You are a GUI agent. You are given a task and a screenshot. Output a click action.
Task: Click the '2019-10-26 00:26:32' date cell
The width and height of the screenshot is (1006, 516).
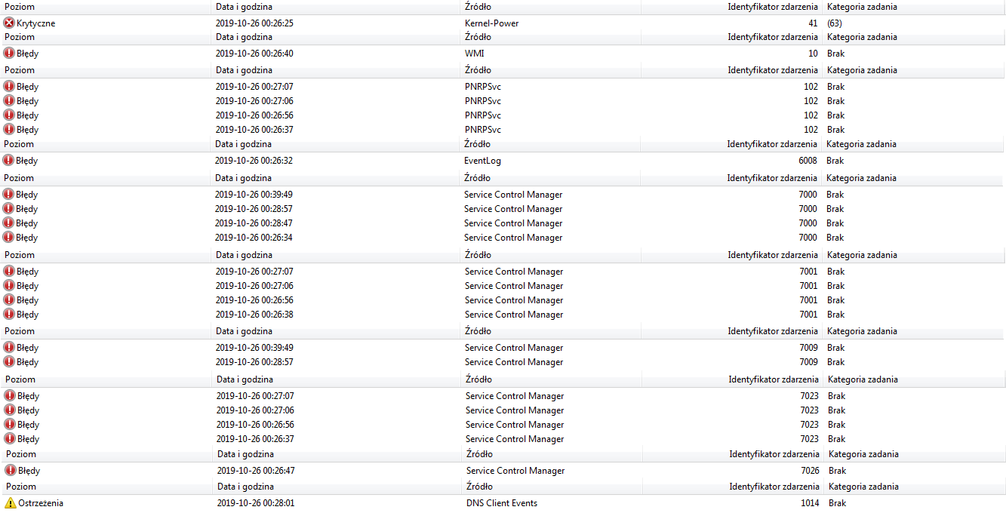(x=254, y=161)
